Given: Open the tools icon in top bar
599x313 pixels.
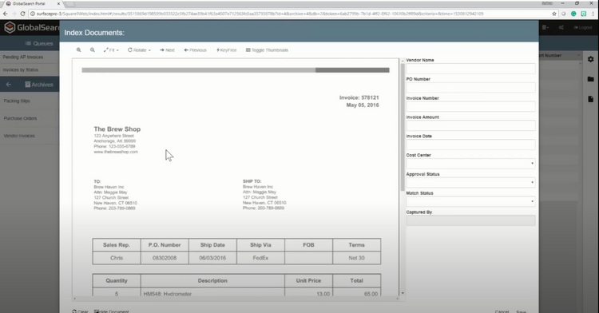Looking at the screenshot, I should click(x=561, y=27).
